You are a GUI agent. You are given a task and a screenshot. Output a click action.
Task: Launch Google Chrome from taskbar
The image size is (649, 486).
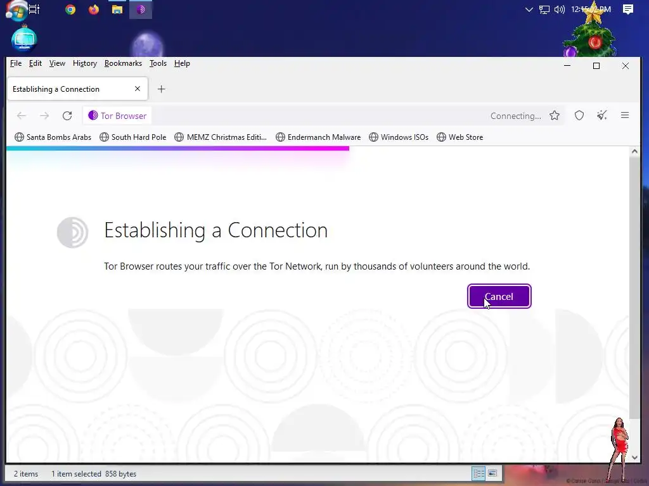(70, 9)
